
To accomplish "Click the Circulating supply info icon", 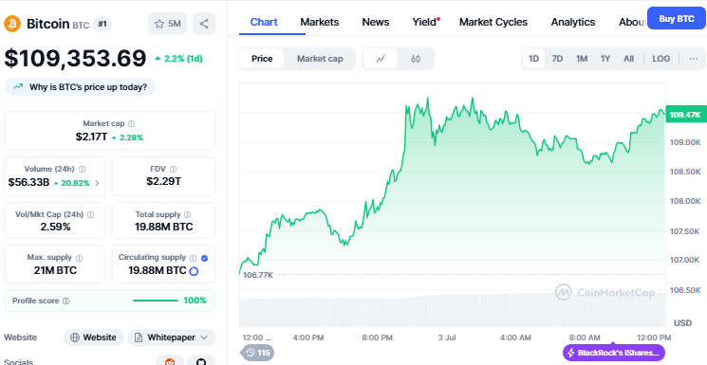I will coord(193,258).
